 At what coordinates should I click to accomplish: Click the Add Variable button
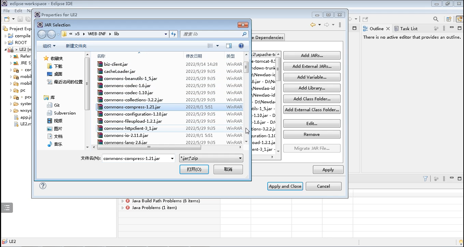(x=312, y=77)
